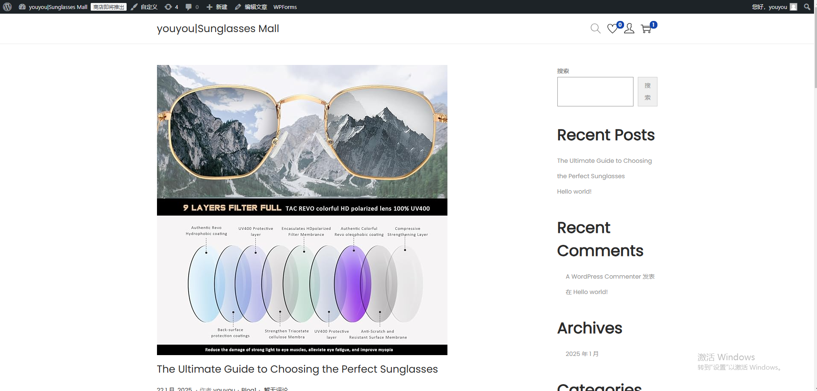Open the shopping cart icon

[646, 29]
